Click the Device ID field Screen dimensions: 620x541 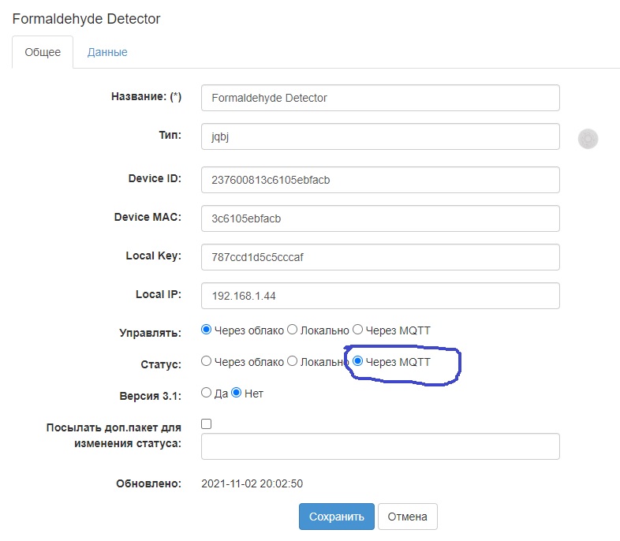click(x=380, y=180)
